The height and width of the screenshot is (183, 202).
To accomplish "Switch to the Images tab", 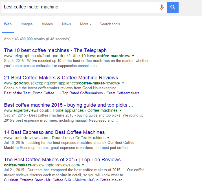I will (27, 24).
